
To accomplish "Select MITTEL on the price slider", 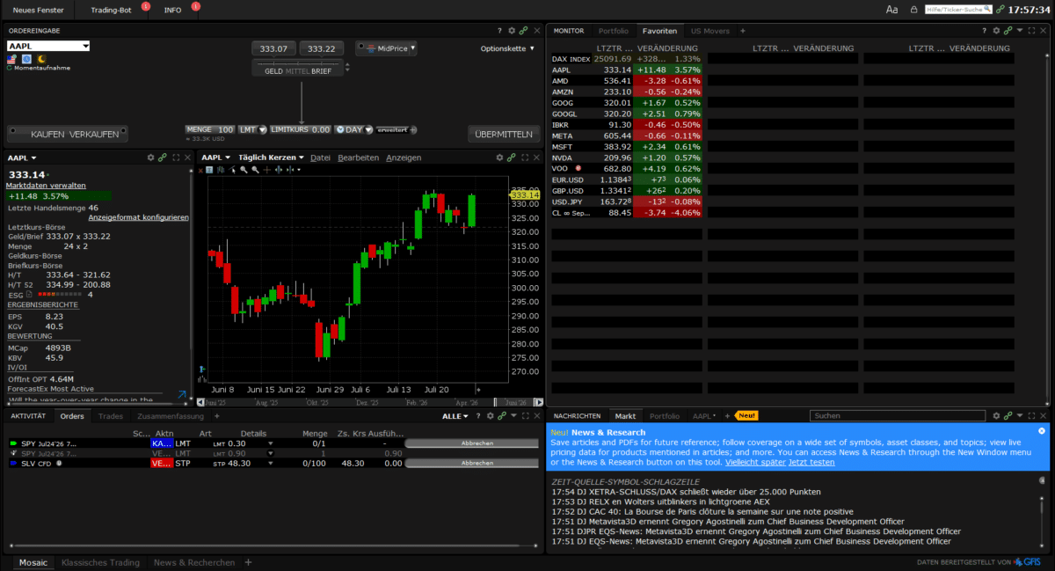I will (297, 71).
